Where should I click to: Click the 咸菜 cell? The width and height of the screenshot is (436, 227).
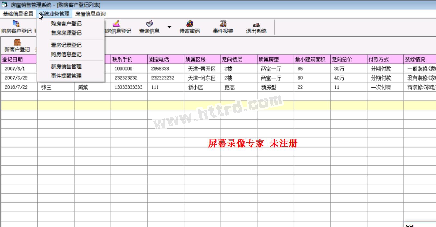(92, 87)
